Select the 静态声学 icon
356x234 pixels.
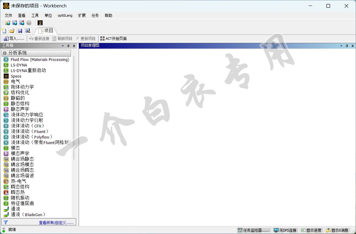pyautogui.click(x=6, y=109)
